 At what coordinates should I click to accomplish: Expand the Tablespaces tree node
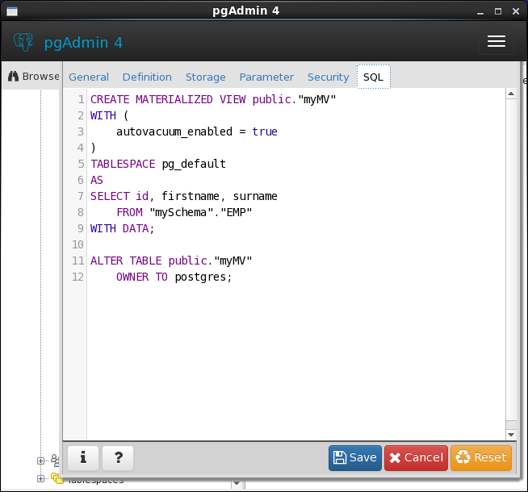tap(40, 478)
